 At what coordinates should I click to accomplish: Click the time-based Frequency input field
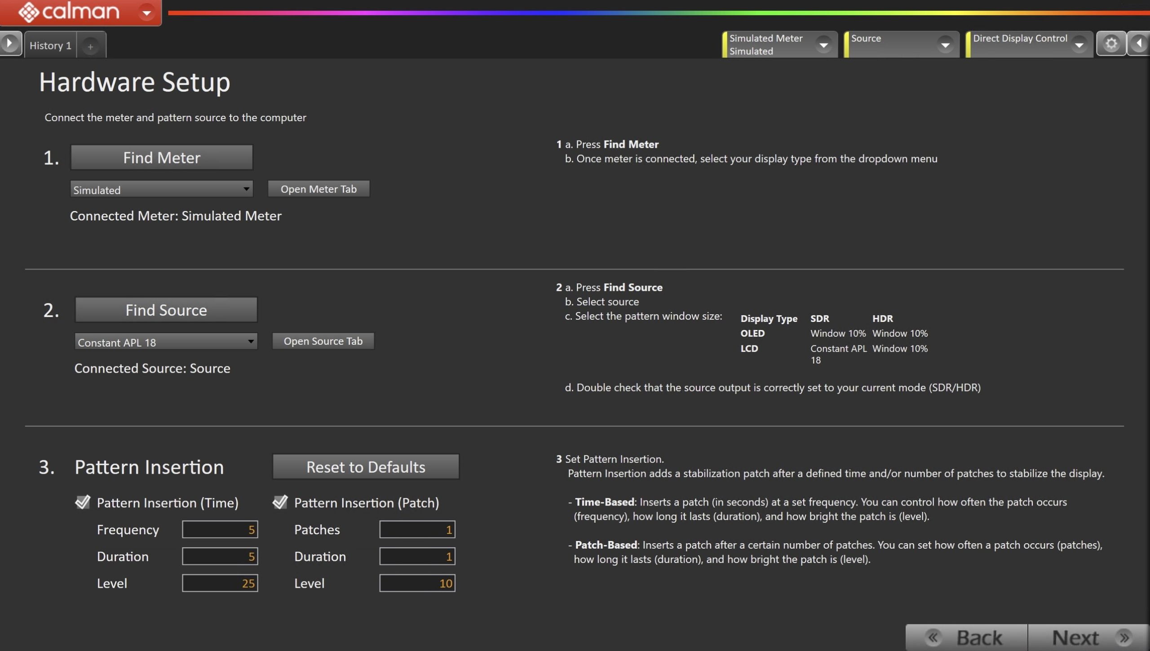(x=220, y=530)
